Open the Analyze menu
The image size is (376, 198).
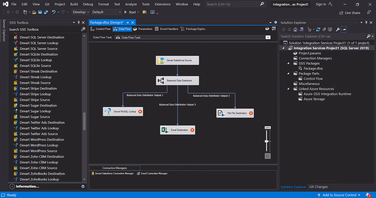[x=131, y=4]
